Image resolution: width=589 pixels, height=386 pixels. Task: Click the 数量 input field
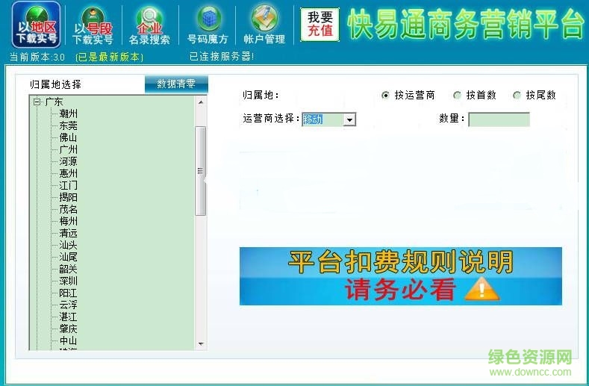pos(499,119)
